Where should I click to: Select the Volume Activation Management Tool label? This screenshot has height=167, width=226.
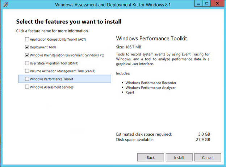[63, 71]
